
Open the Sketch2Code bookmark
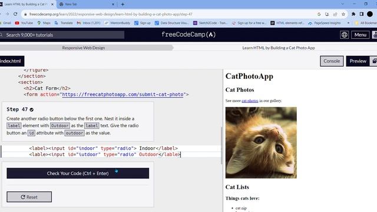click(210, 23)
